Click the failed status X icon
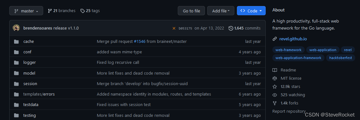360x120 pixels. [174, 28]
